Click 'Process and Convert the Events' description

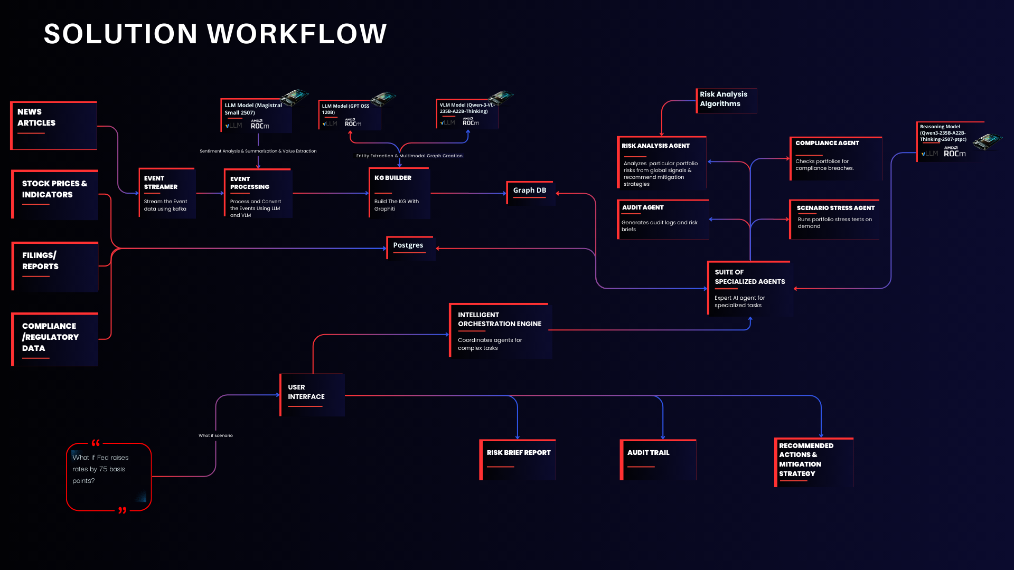pyautogui.click(x=256, y=208)
